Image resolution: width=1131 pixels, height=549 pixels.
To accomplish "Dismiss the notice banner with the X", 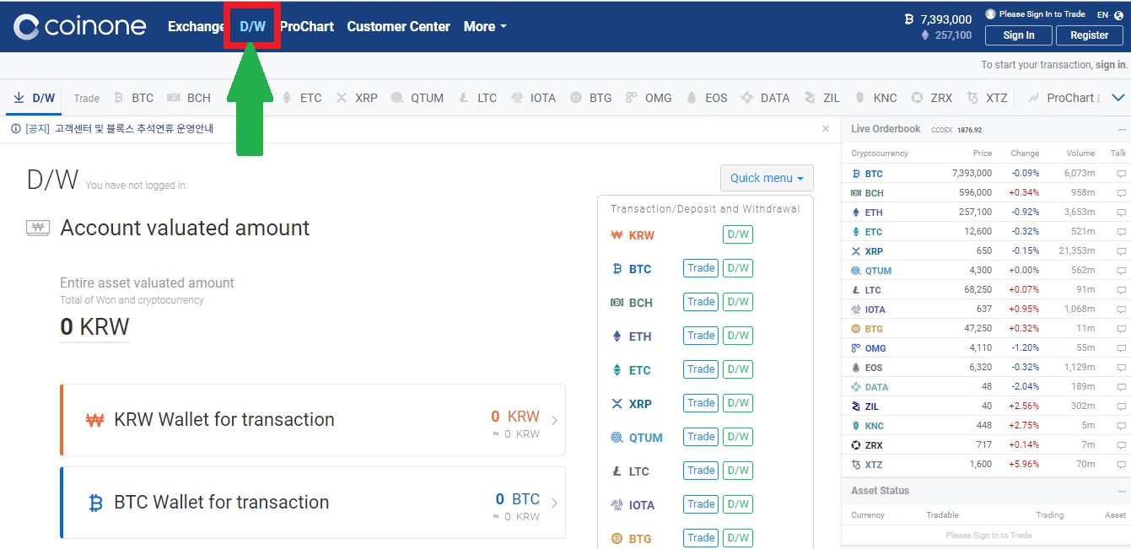I will tap(826, 129).
